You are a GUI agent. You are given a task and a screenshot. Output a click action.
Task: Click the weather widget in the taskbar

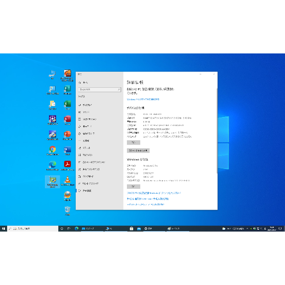tap(233, 228)
